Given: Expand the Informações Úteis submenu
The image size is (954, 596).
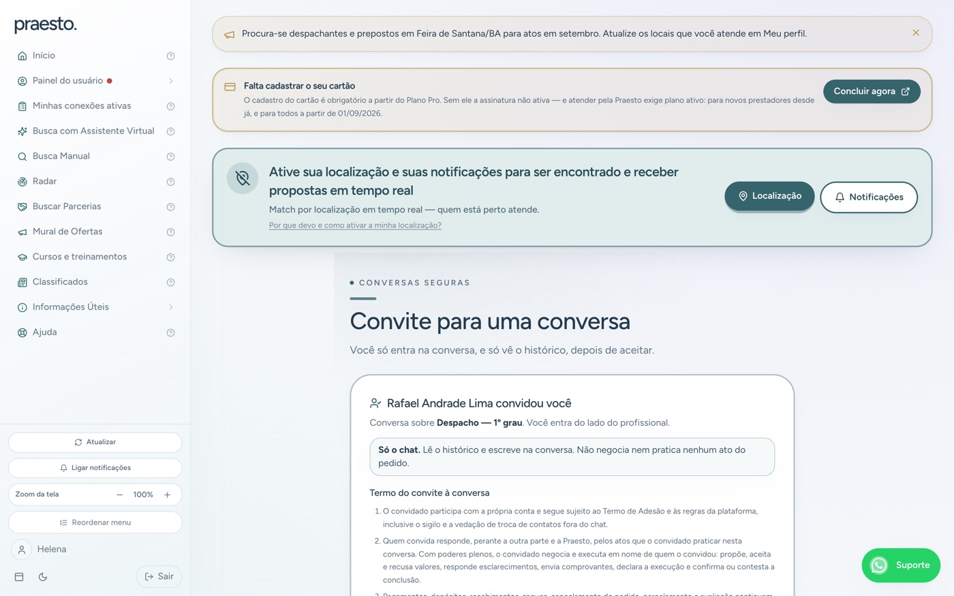Looking at the screenshot, I should click(x=170, y=307).
